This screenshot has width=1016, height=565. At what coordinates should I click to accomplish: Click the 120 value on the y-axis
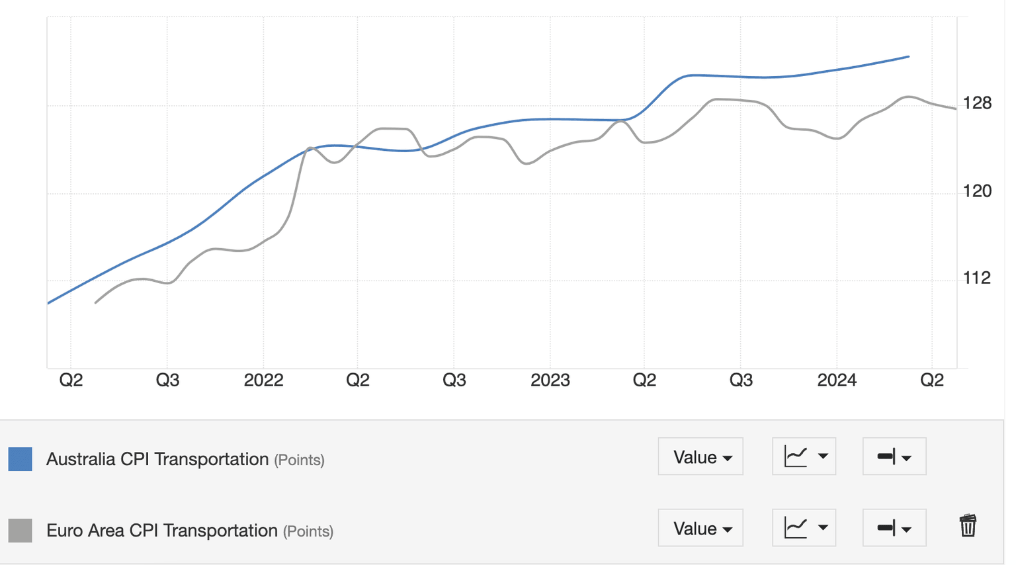coord(977,191)
